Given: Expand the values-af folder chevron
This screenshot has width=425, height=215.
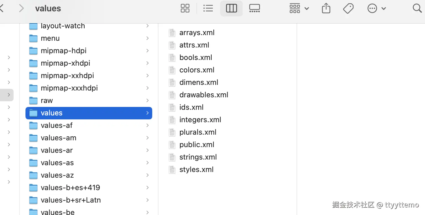Looking at the screenshot, I should click(147, 125).
